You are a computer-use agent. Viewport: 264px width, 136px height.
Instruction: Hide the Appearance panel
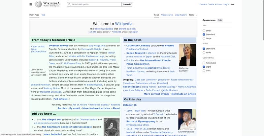(220, 20)
